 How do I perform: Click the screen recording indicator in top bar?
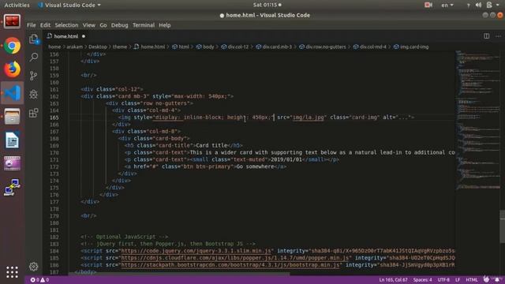pyautogui.click(x=428, y=5)
